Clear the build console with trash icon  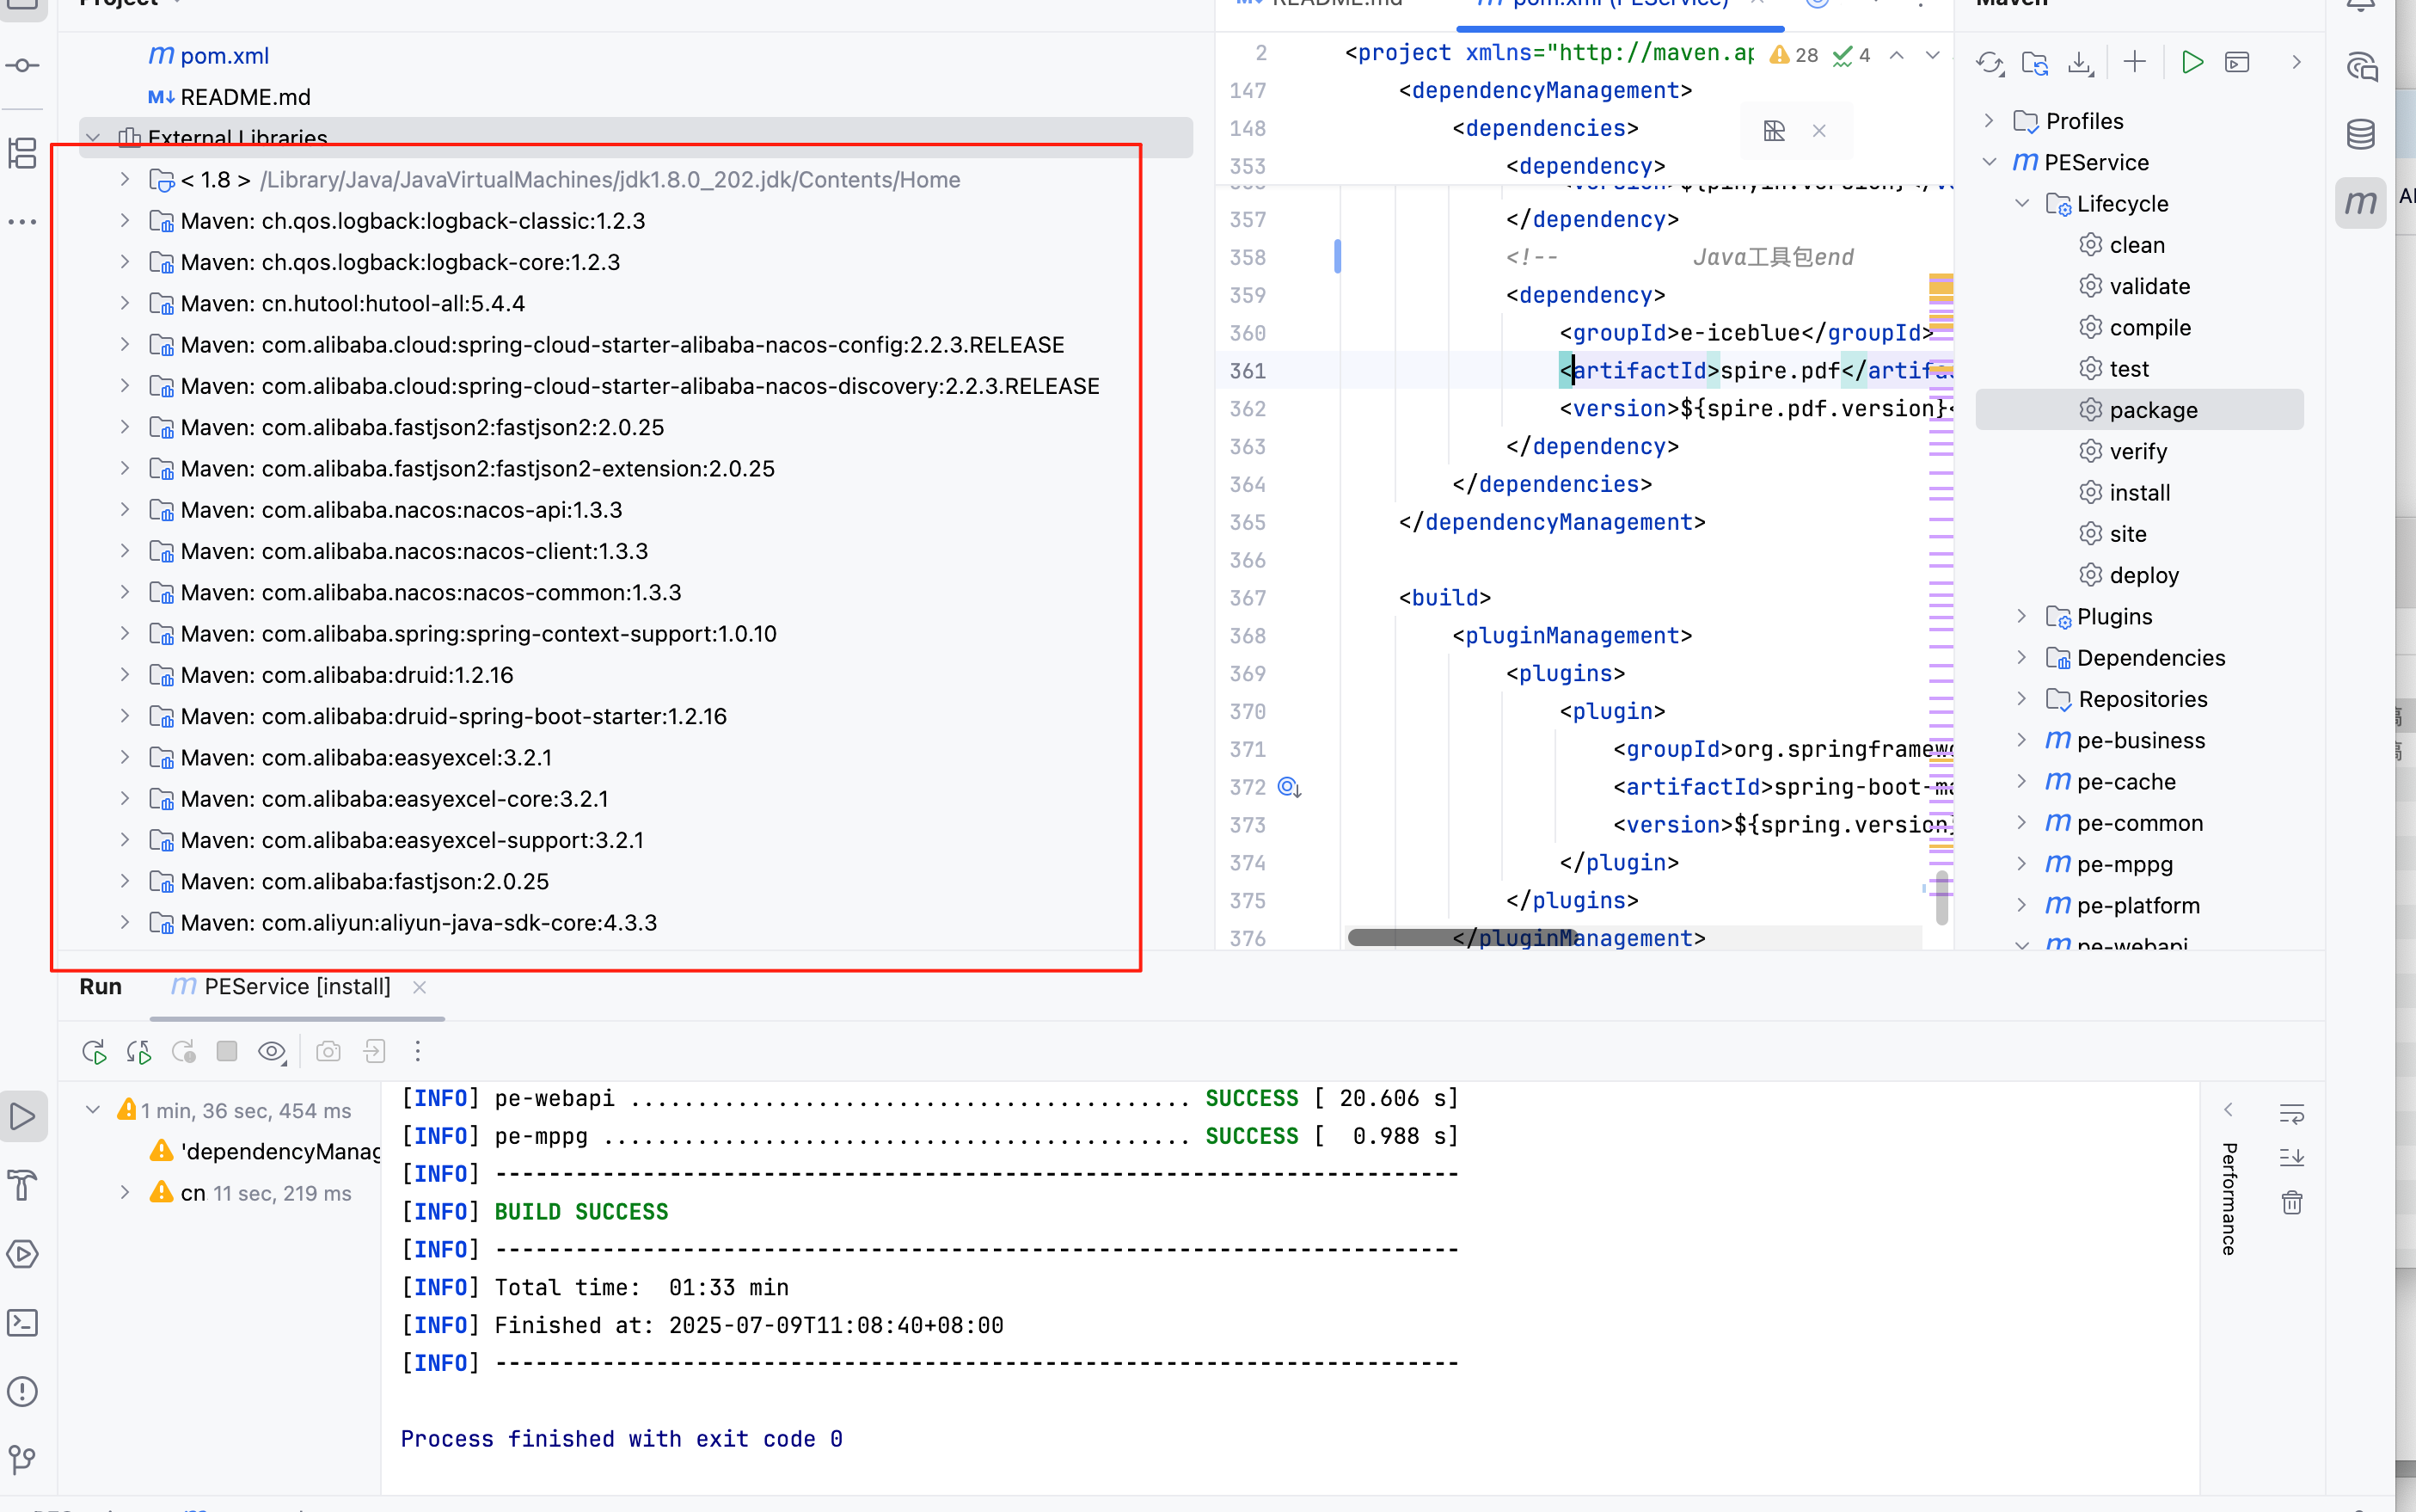tap(2292, 1202)
